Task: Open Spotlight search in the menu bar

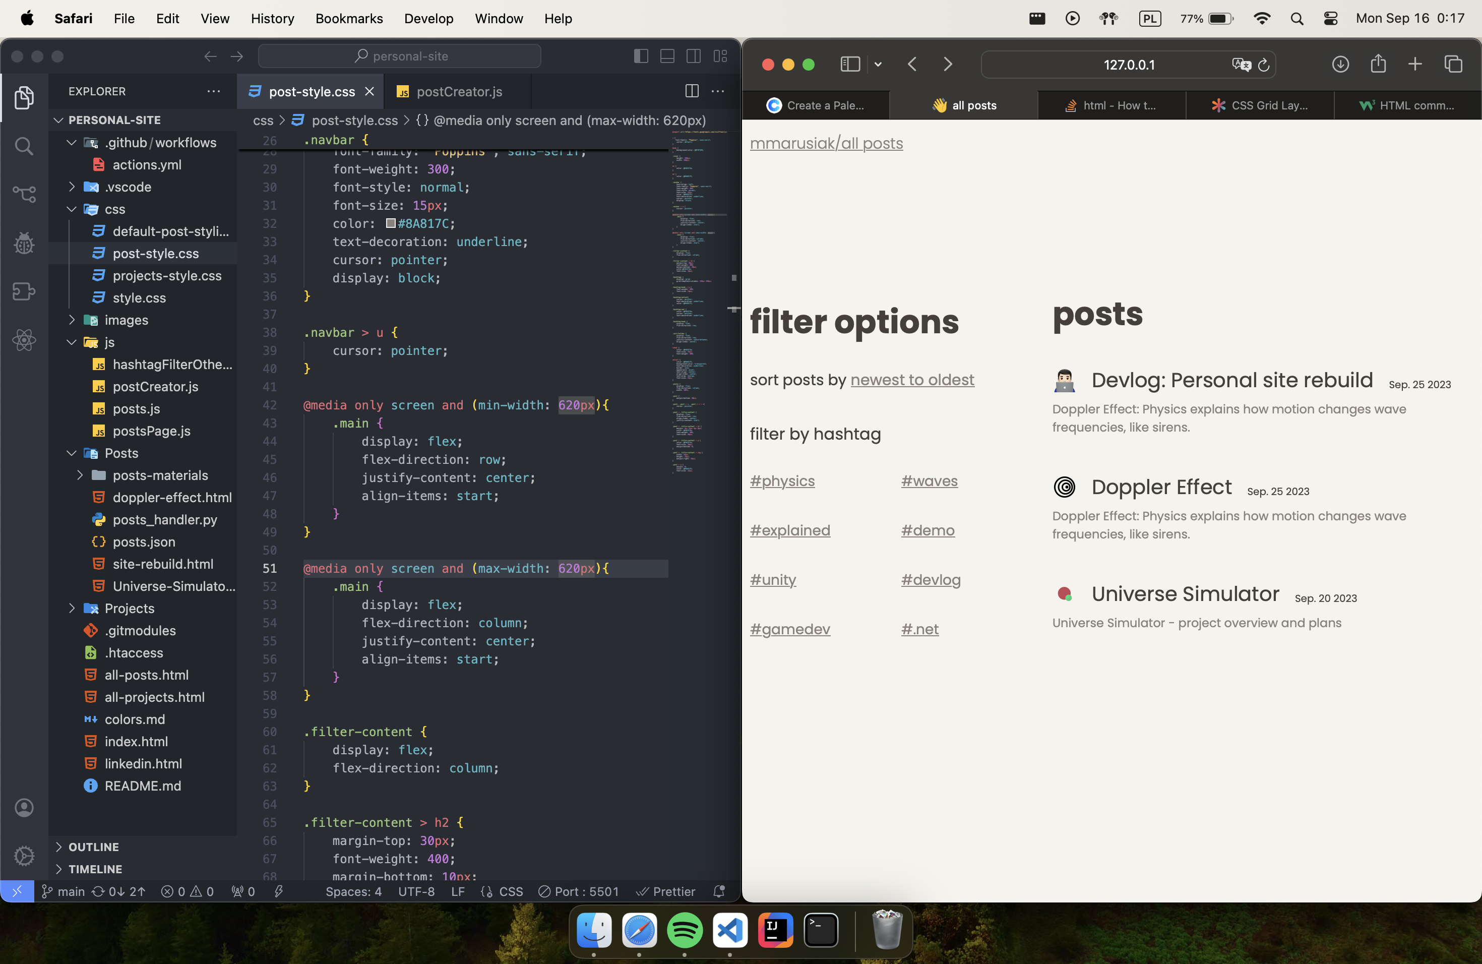Action: (1297, 19)
